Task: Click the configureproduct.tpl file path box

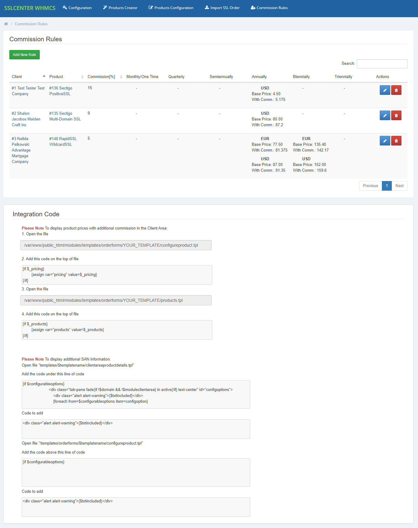Action: pos(116,245)
